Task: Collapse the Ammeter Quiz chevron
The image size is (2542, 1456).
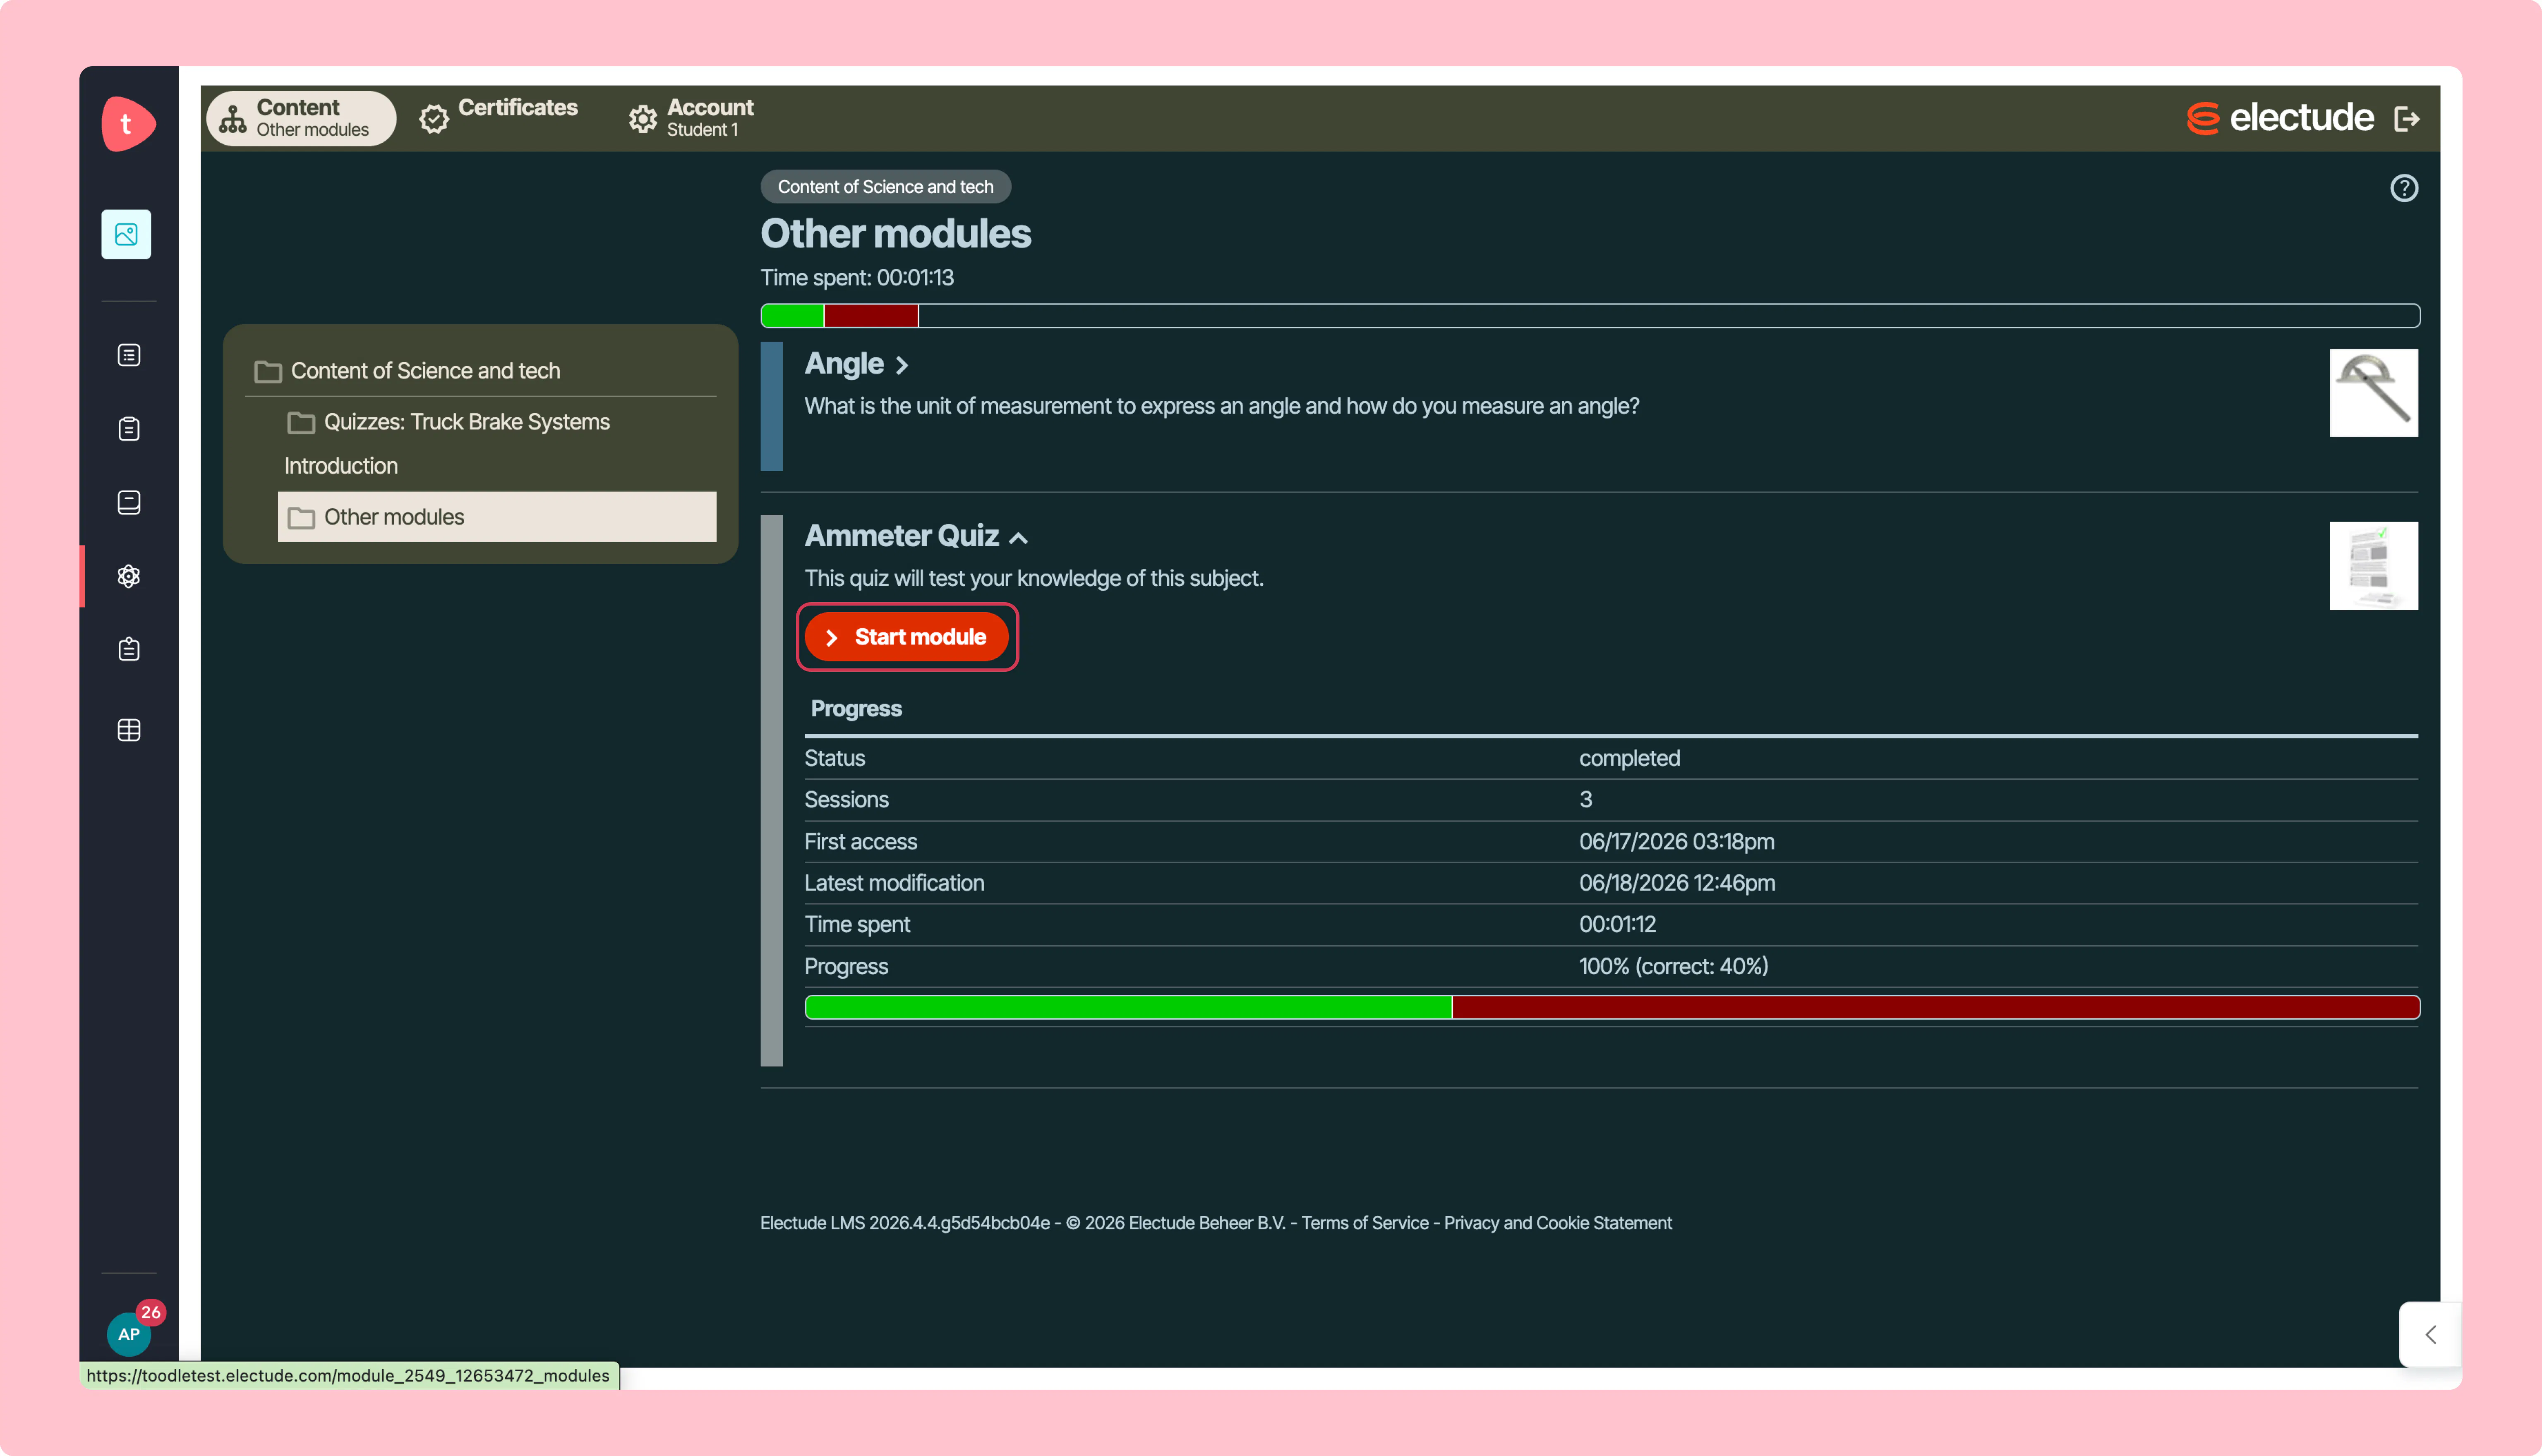Action: point(1018,538)
